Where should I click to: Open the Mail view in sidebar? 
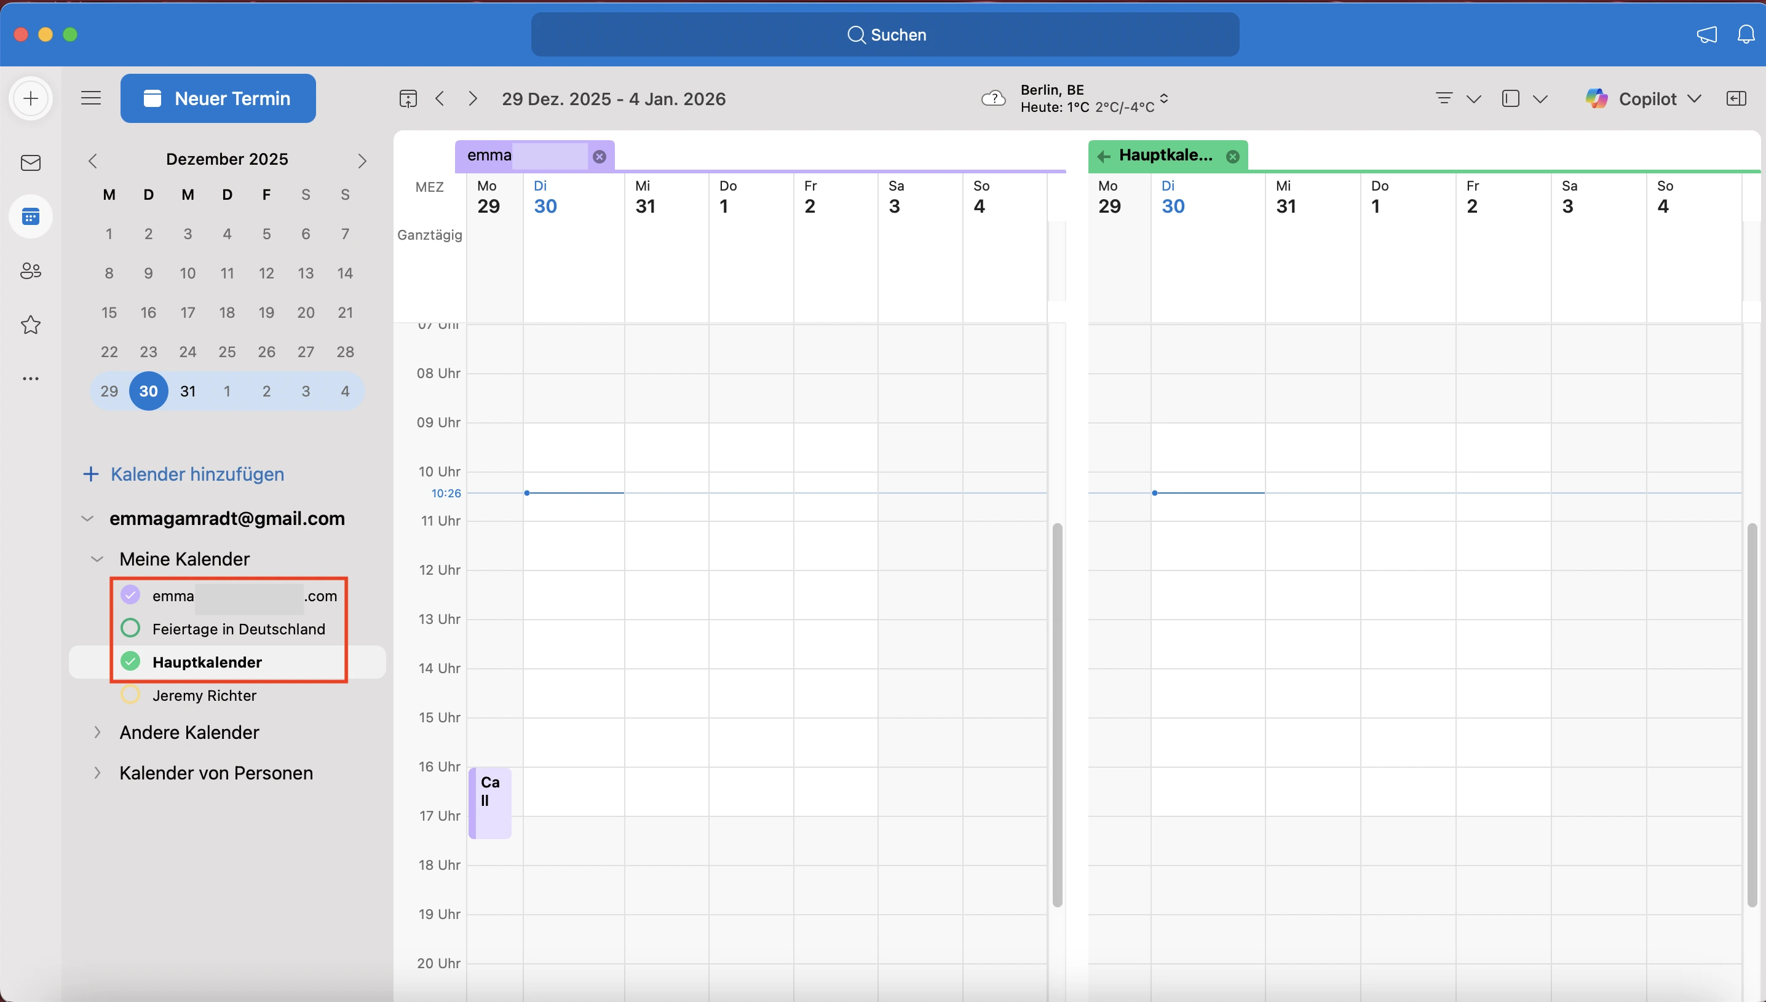click(30, 163)
